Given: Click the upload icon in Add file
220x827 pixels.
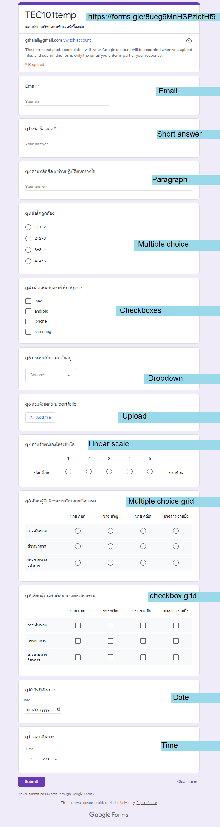Looking at the screenshot, I should 31,417.
